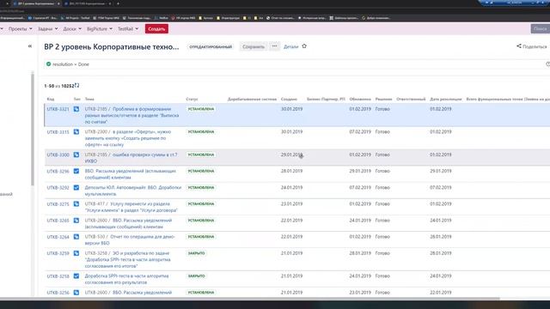Open issue link UTKB-3315

click(x=58, y=131)
